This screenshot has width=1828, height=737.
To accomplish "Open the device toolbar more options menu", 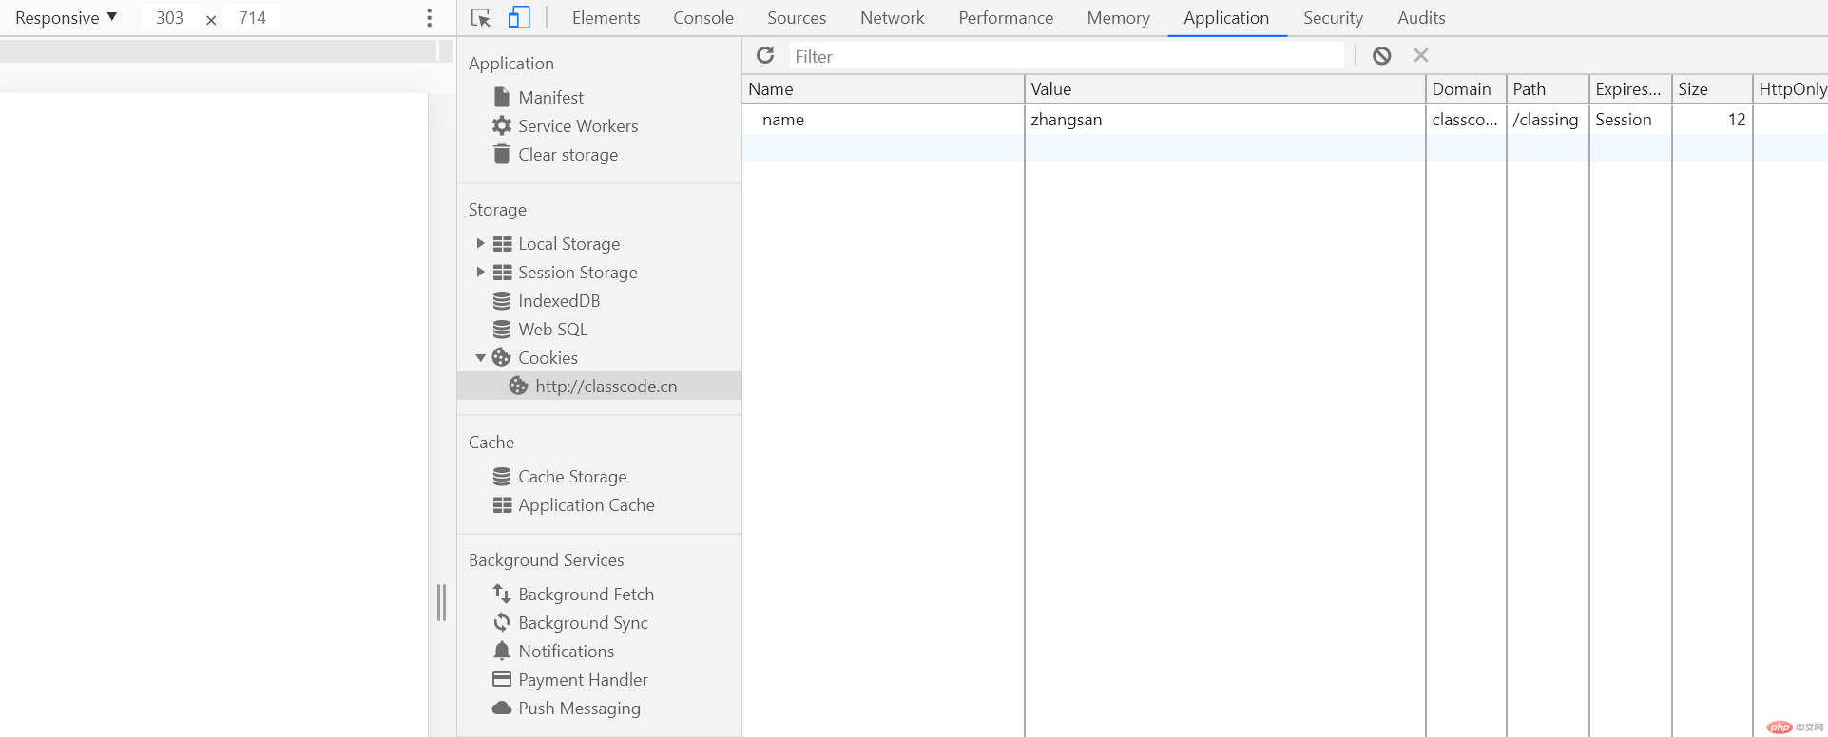I will tap(430, 18).
